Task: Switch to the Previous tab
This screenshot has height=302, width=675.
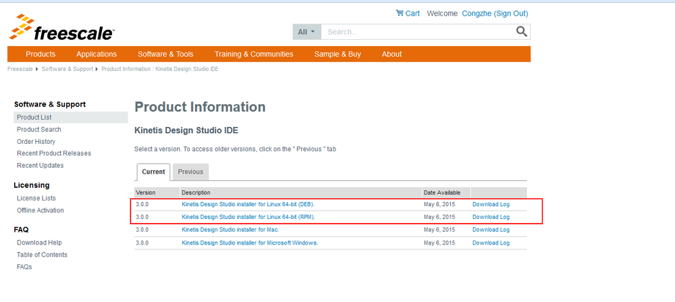Action: pos(191,172)
